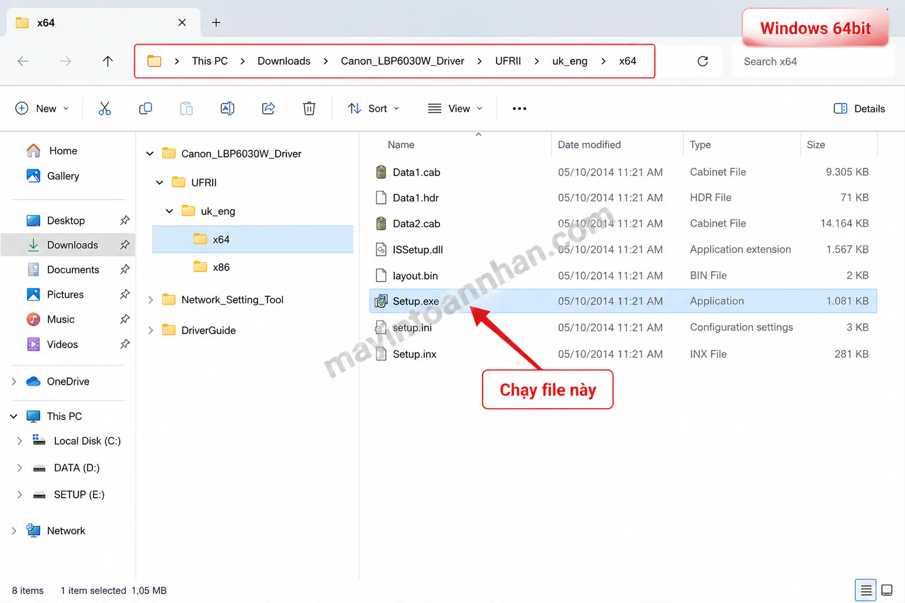Expand the DATA (D:) drive
Screen dimensions: 905x603
pyautogui.click(x=19, y=468)
